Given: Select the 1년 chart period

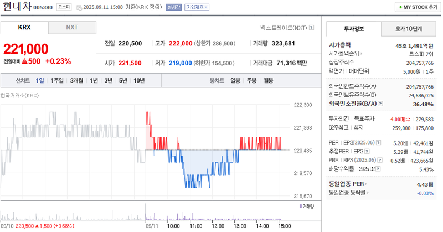Looking at the screenshot, I should point(94,80).
